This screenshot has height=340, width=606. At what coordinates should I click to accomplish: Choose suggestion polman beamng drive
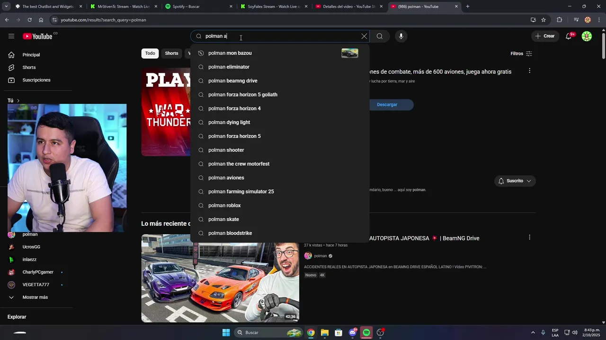(x=280, y=81)
